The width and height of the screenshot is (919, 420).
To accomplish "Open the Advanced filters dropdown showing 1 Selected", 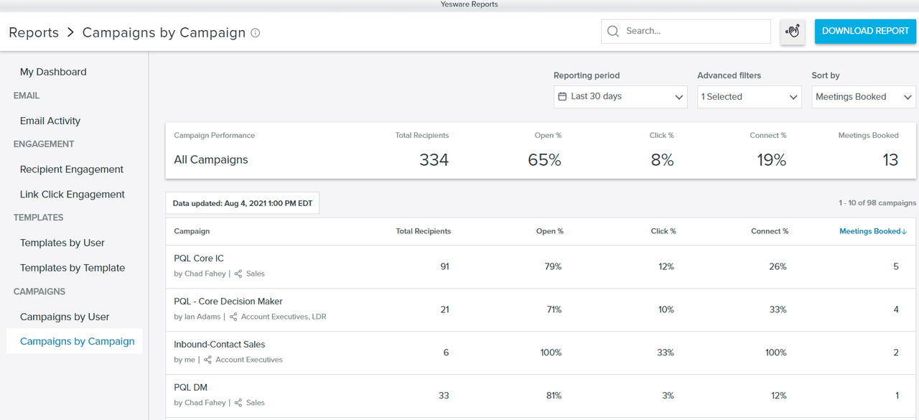I will 749,96.
